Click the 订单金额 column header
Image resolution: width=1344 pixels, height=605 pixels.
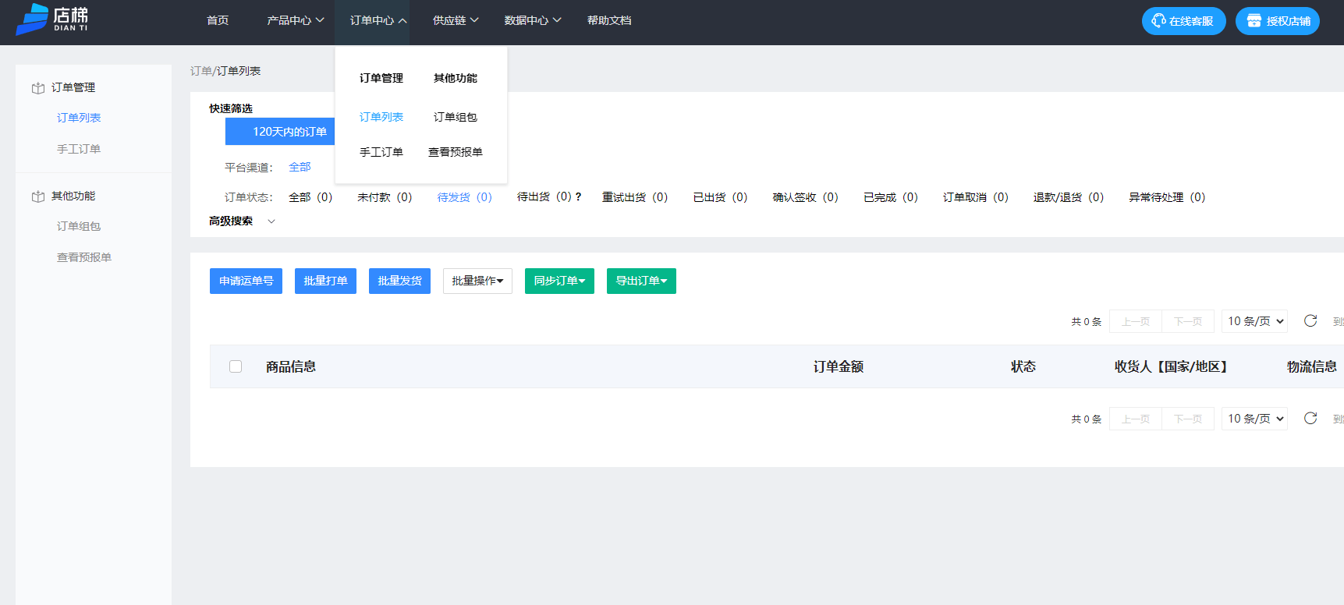pos(839,366)
